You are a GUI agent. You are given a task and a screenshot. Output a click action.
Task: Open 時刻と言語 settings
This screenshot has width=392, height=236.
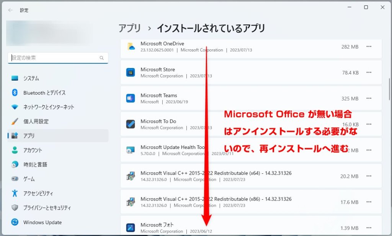click(58, 165)
